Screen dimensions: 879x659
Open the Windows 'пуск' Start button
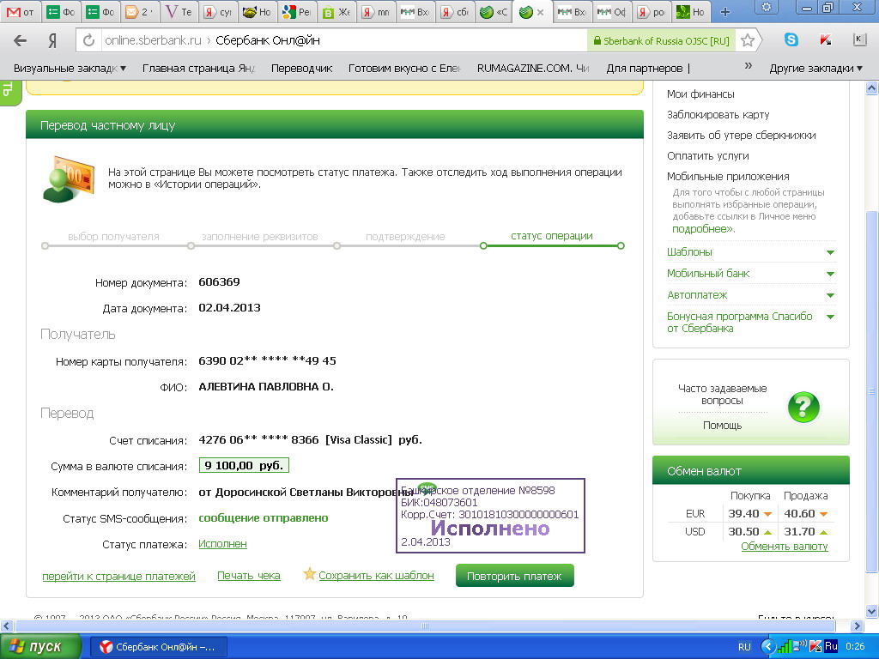pyautogui.click(x=39, y=646)
